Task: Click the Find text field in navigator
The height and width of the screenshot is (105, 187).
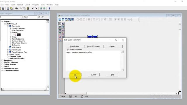Action: tap(33, 17)
